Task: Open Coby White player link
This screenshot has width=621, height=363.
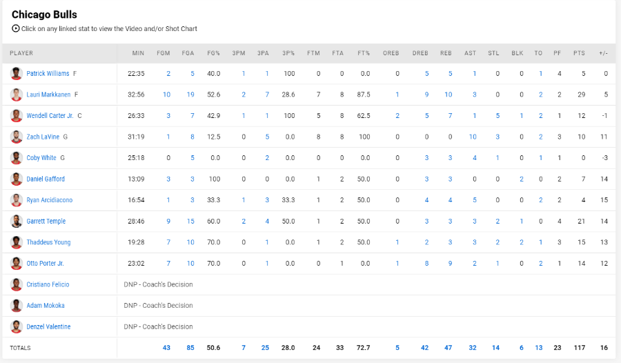Action: click(x=41, y=158)
